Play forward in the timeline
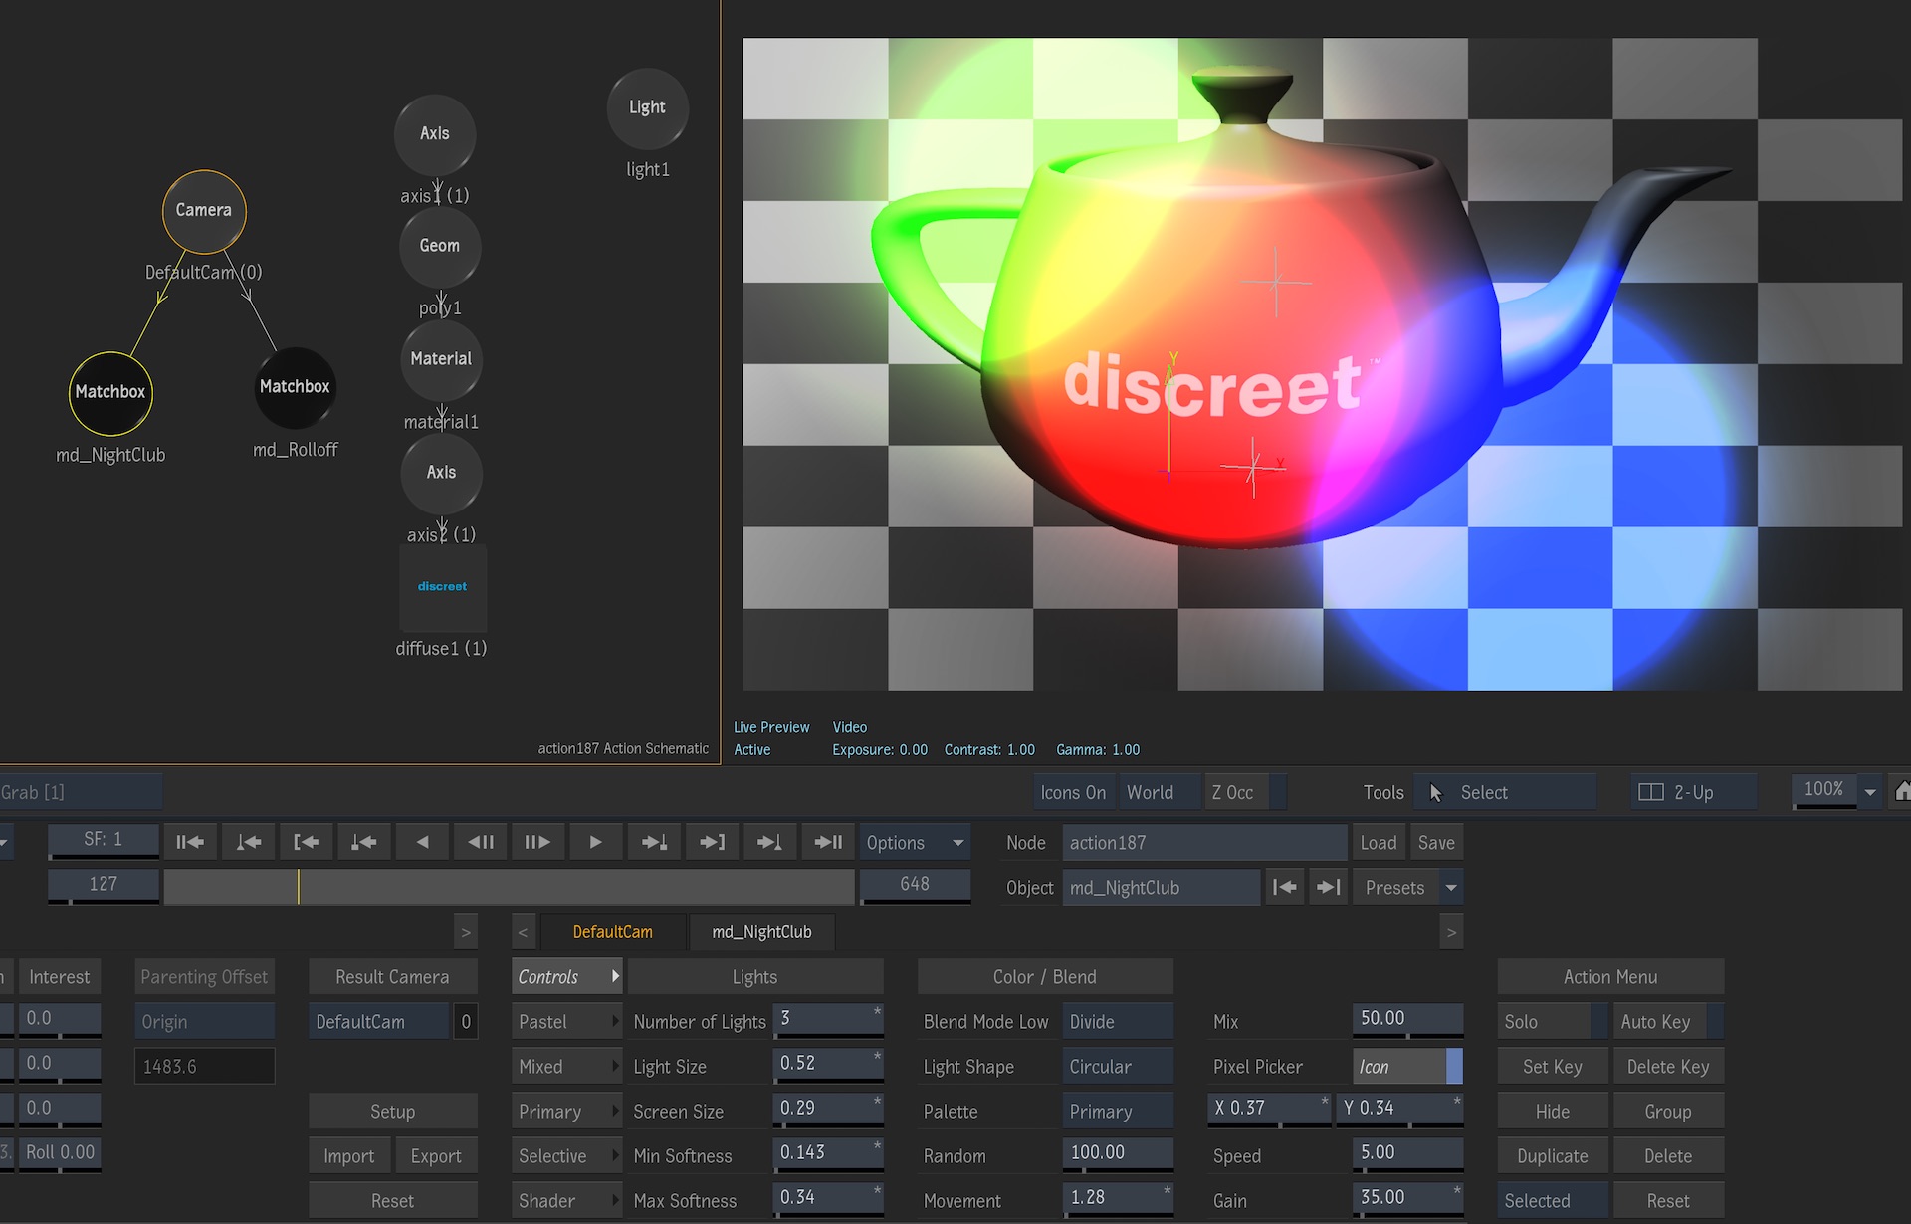This screenshot has height=1224, width=1911. pos(595,842)
